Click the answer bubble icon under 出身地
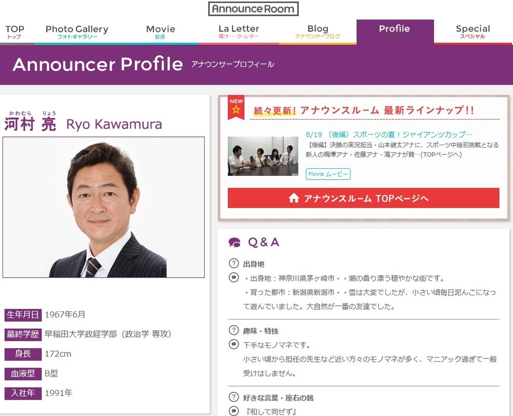Screen dimensions: 513x416 point(234,278)
